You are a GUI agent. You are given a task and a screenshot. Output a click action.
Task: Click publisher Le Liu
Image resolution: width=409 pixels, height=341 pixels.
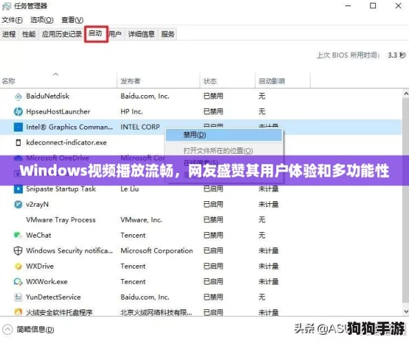point(129,189)
